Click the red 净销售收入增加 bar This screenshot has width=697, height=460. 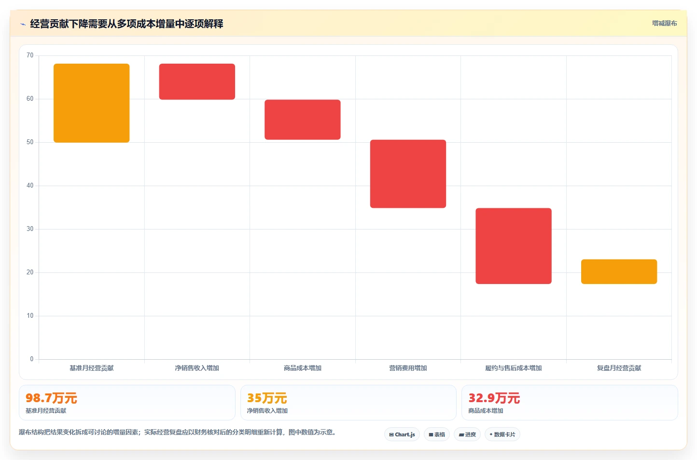point(197,81)
